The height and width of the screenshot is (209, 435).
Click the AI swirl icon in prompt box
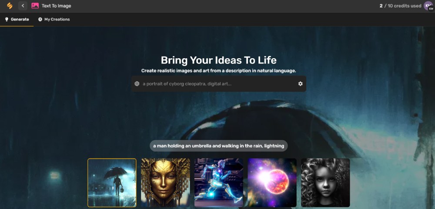[137, 84]
